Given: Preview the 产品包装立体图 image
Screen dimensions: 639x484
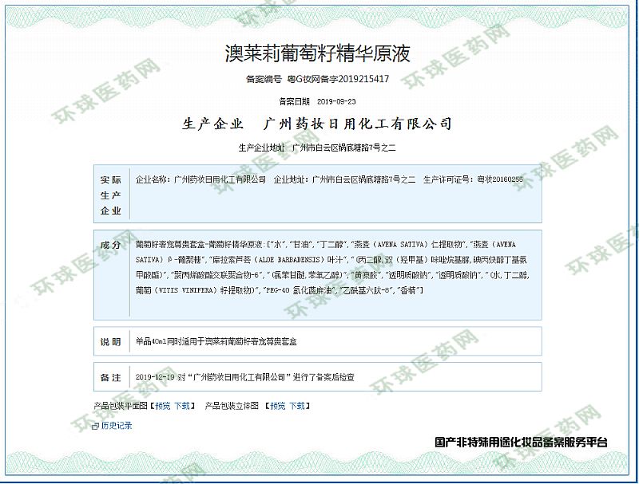Looking at the screenshot, I should pyautogui.click(x=277, y=406).
